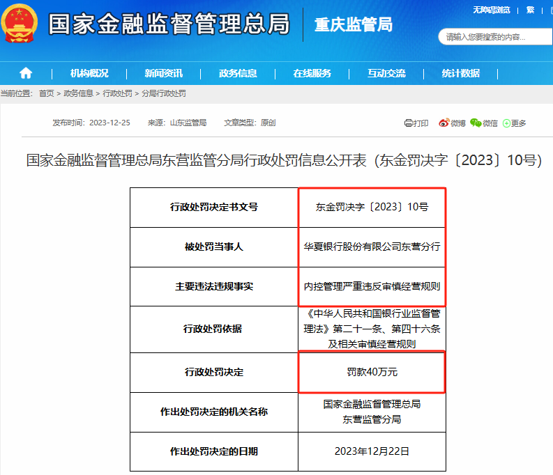Click row header 行政处罚决定书文号

click(214, 207)
